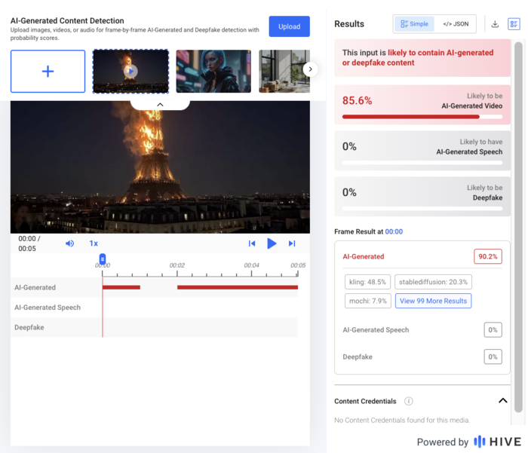Select the burning Eiffel Tower video thumbnail
Image resolution: width=528 pixels, height=453 pixels.
coord(130,72)
